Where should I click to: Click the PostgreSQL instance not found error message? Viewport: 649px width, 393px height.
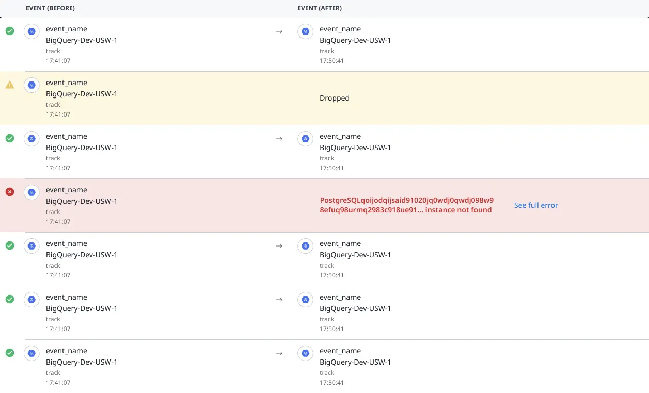407,205
